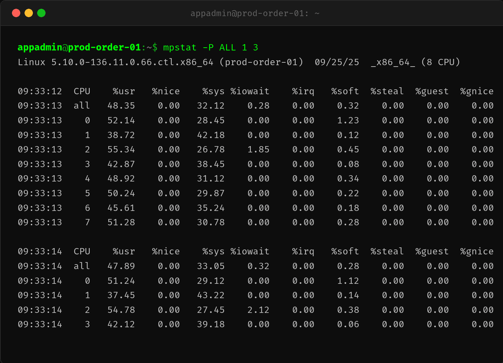This screenshot has width=503, height=363.
Task: Click the date 09/25/25
Action: 337,62
